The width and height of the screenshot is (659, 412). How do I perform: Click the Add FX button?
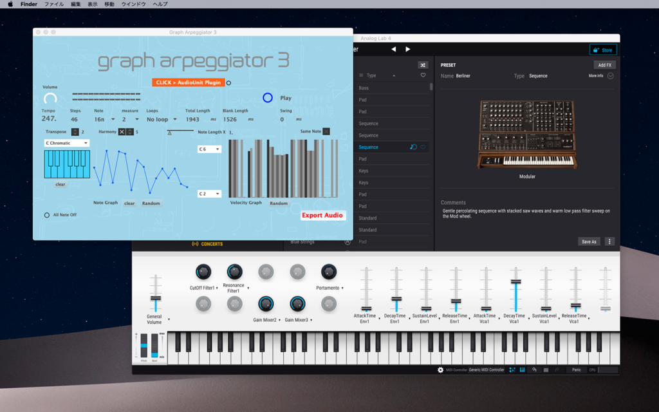[605, 65]
